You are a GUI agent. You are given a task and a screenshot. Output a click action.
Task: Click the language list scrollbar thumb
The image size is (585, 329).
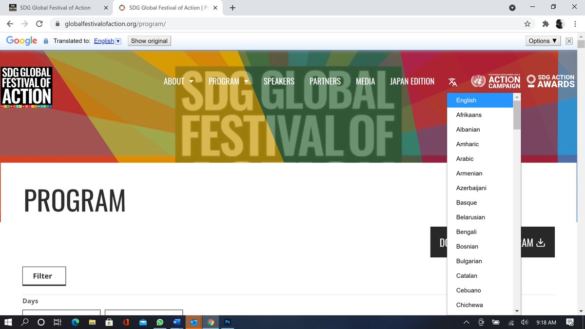(x=517, y=115)
